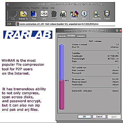Click the help question mark in Properties title bar
123x123 pixels.
(117, 31)
